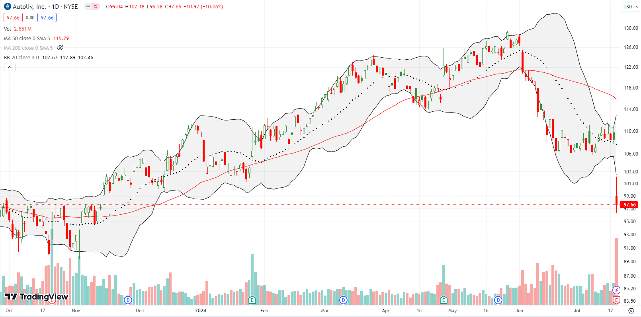Click the Oct date axis label

click(x=9, y=311)
